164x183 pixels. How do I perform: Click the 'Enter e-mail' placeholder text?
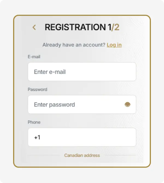[x=50, y=72]
